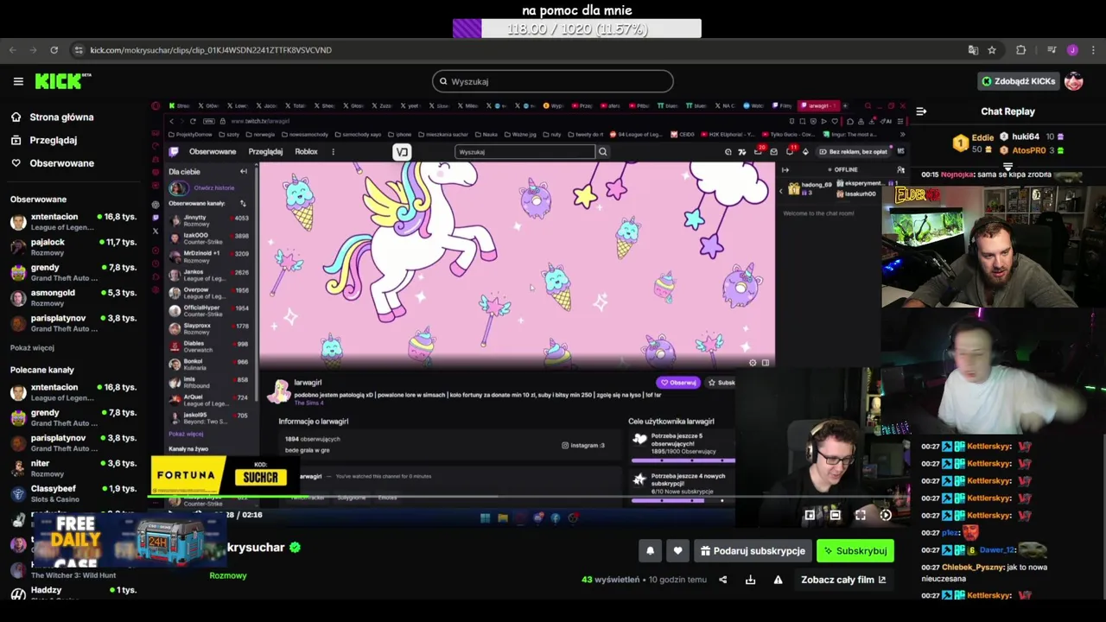Open the browser extensions puzzle icon
The height and width of the screenshot is (622, 1106).
click(x=1020, y=50)
